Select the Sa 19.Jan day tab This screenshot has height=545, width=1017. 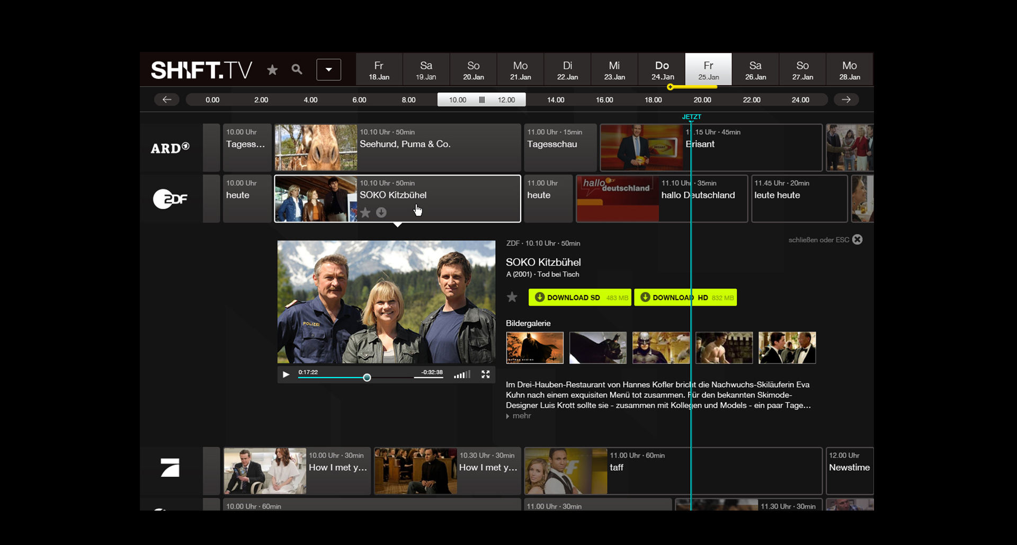pyautogui.click(x=426, y=69)
